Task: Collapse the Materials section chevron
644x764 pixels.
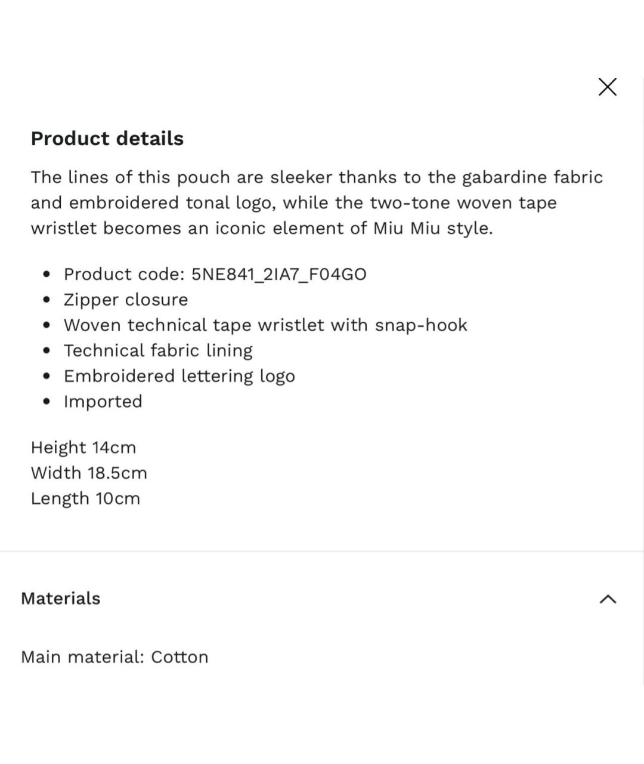Action: (x=607, y=599)
